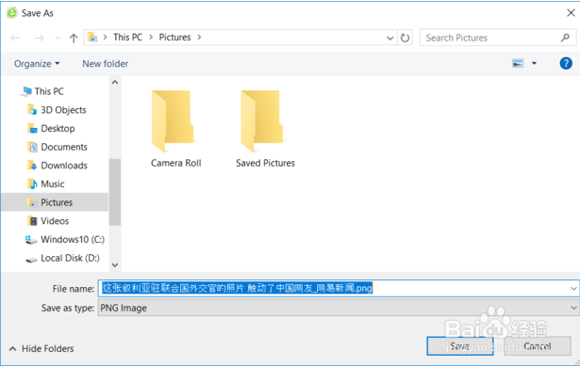This screenshot has width=580, height=367.
Task: Select Pictures in navigation pane
Action: click(x=55, y=202)
